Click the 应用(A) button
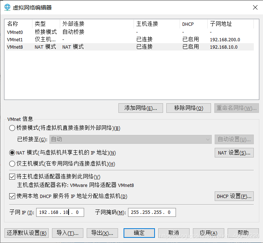Screen dimensions: 263x243 pyautogui.click(x=208, y=233)
